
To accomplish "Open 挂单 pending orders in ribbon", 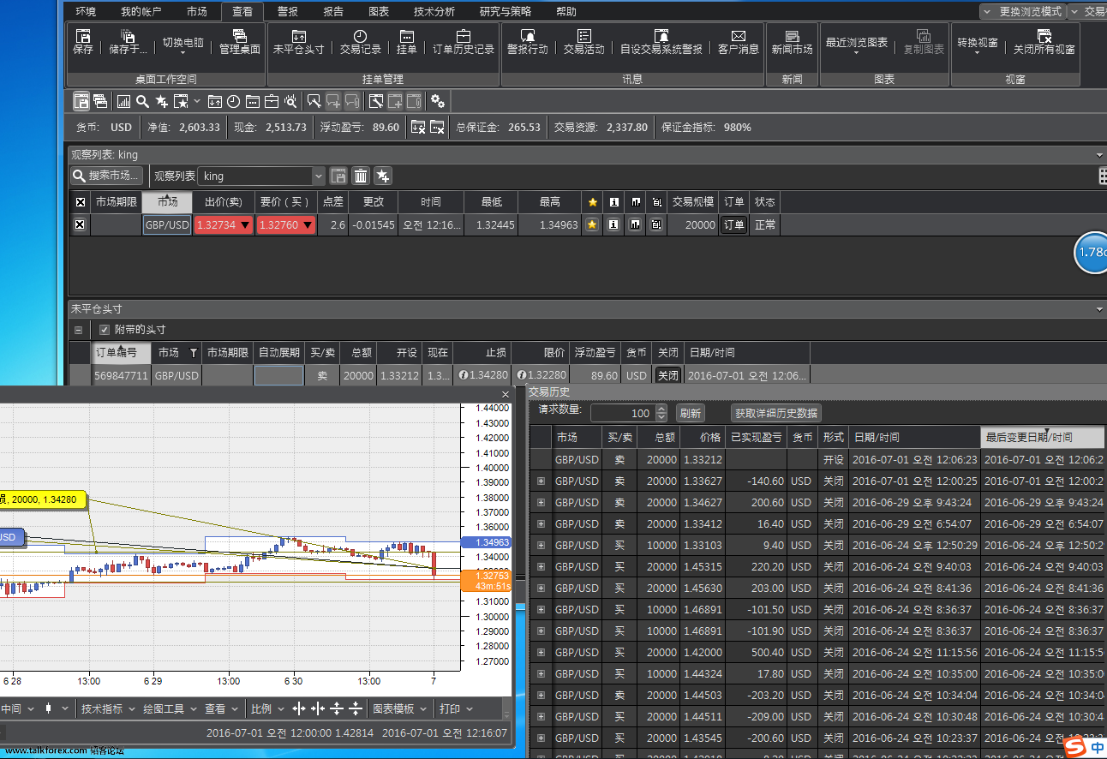I will [406, 41].
